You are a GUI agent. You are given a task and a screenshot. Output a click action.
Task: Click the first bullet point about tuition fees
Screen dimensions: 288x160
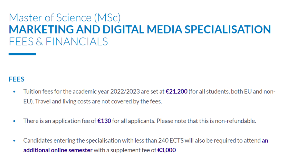tap(14, 92)
